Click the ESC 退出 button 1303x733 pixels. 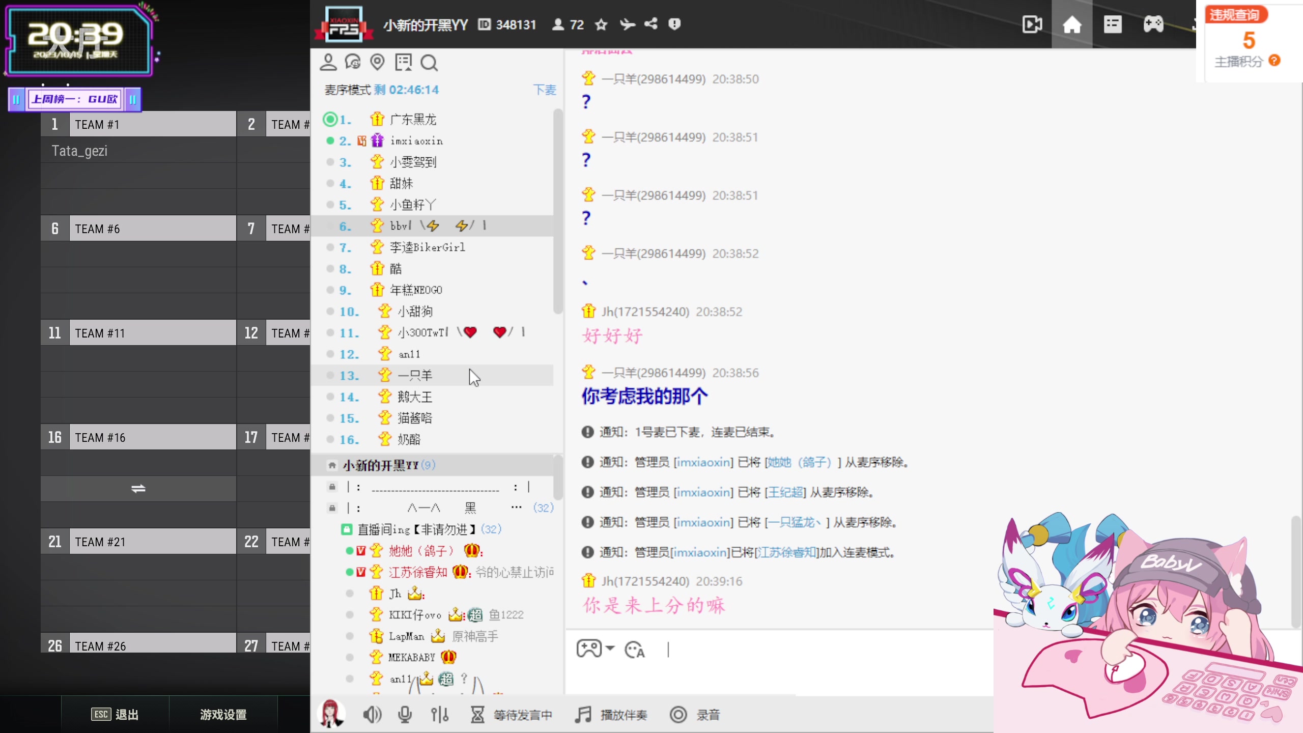[115, 715]
